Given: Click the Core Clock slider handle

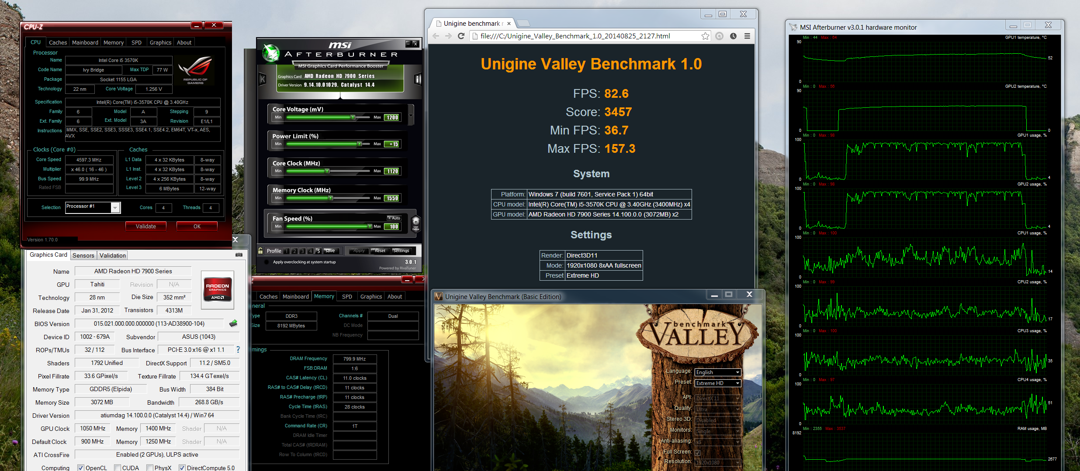Looking at the screenshot, I should (327, 171).
